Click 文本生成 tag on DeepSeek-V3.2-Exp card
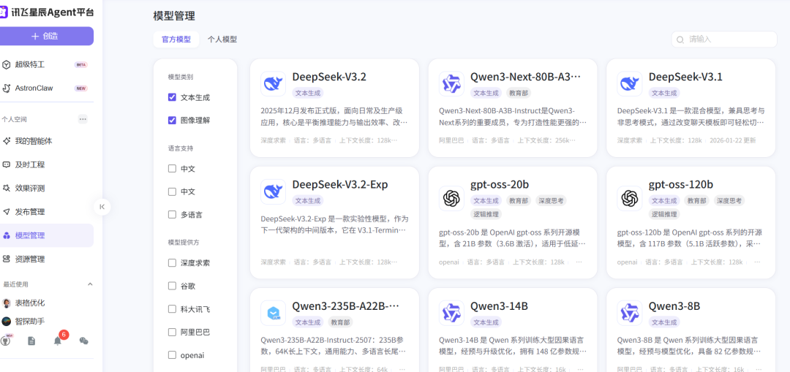 pos(308,200)
